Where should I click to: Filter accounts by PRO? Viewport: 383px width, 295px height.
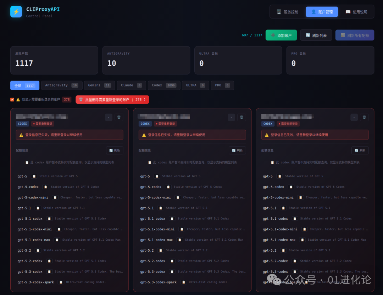tap(222, 85)
